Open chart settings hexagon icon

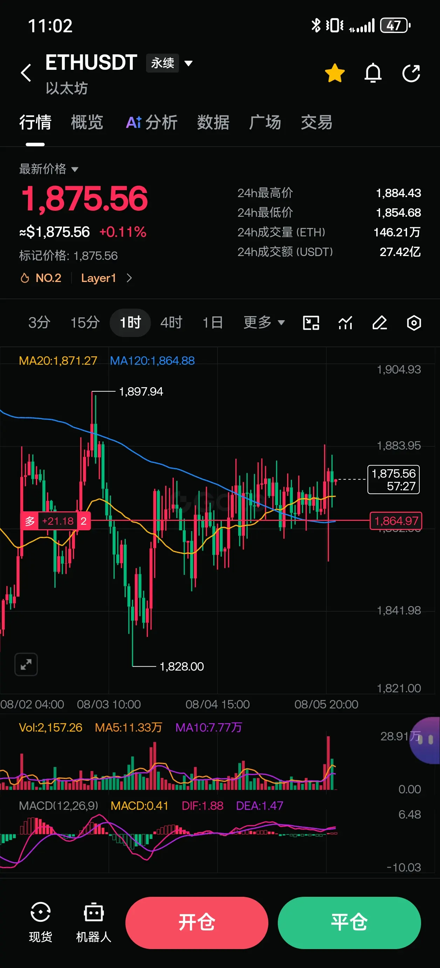pos(414,323)
